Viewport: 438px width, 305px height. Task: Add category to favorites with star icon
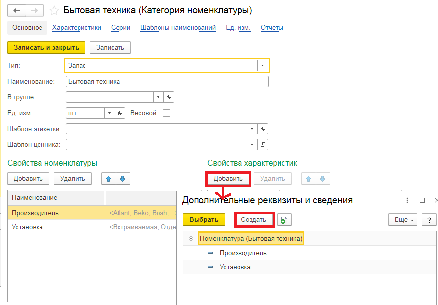(x=54, y=11)
